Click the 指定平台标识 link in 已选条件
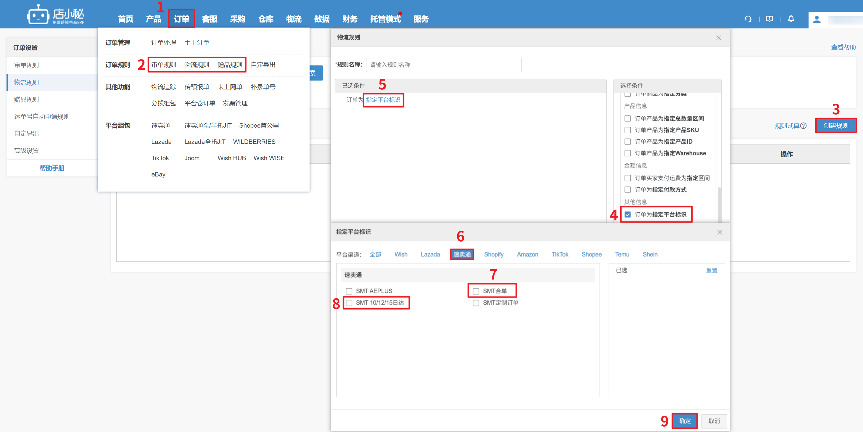 click(383, 100)
